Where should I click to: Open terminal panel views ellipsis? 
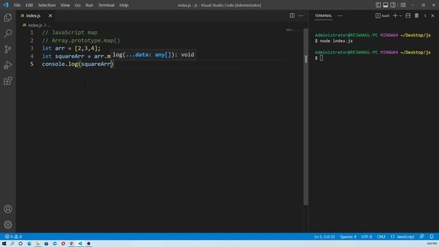340,16
